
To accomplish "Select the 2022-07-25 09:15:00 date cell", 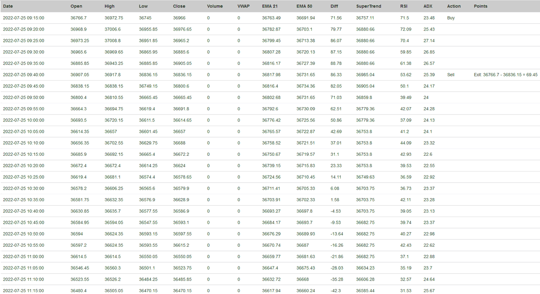I will [x=23, y=18].
